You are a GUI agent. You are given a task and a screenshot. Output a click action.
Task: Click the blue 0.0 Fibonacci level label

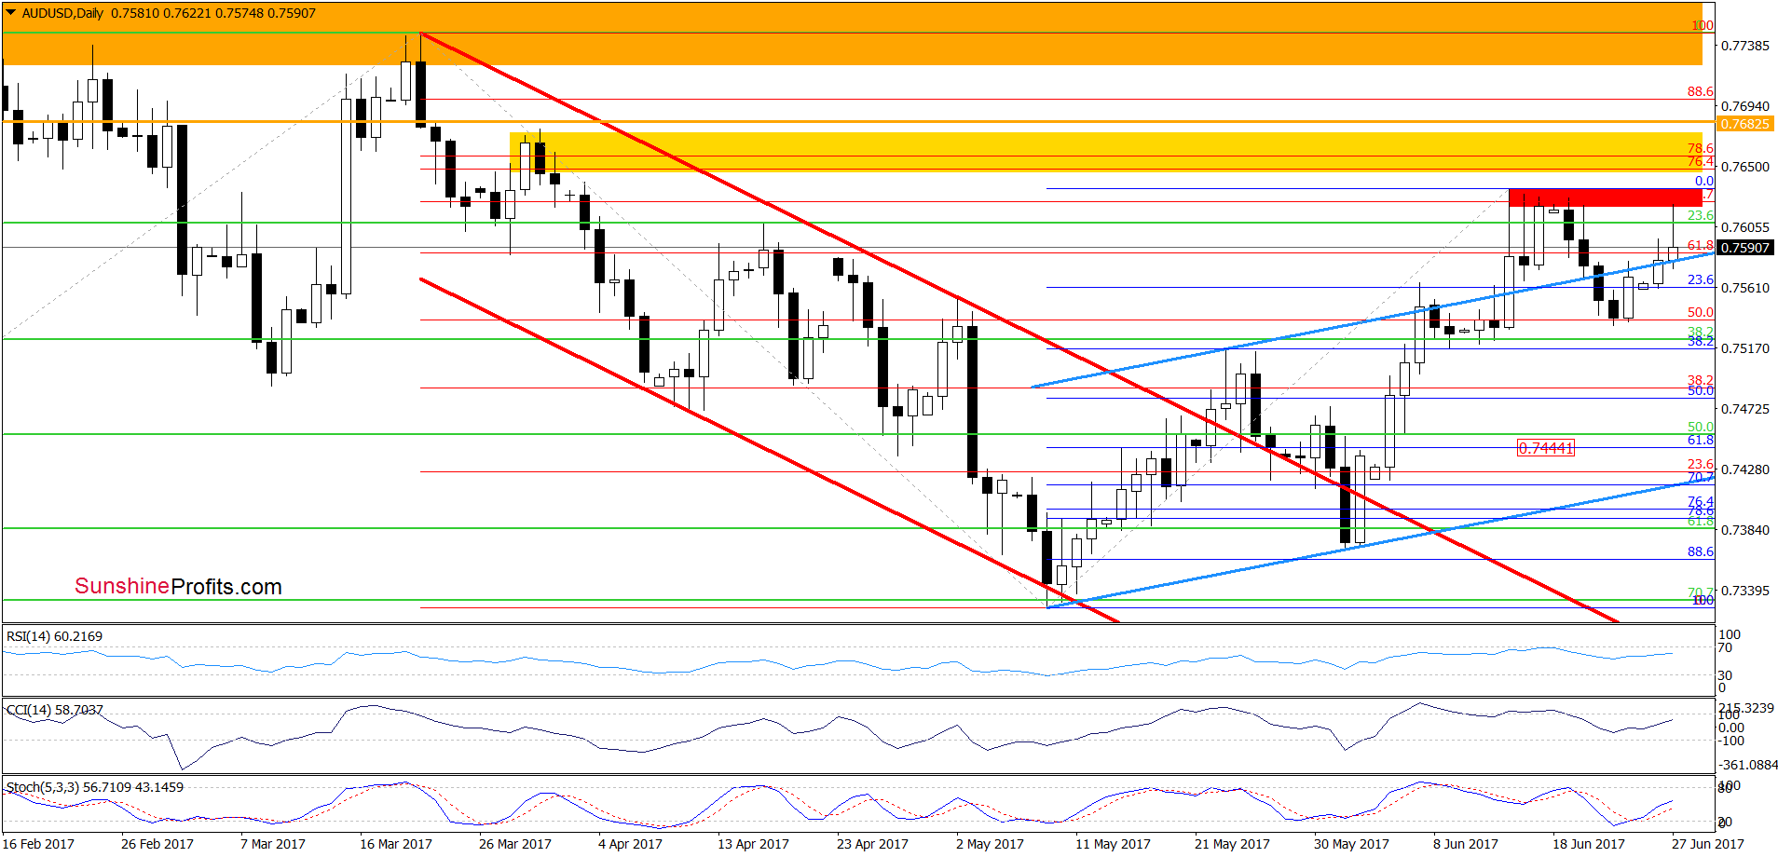pos(1704,181)
